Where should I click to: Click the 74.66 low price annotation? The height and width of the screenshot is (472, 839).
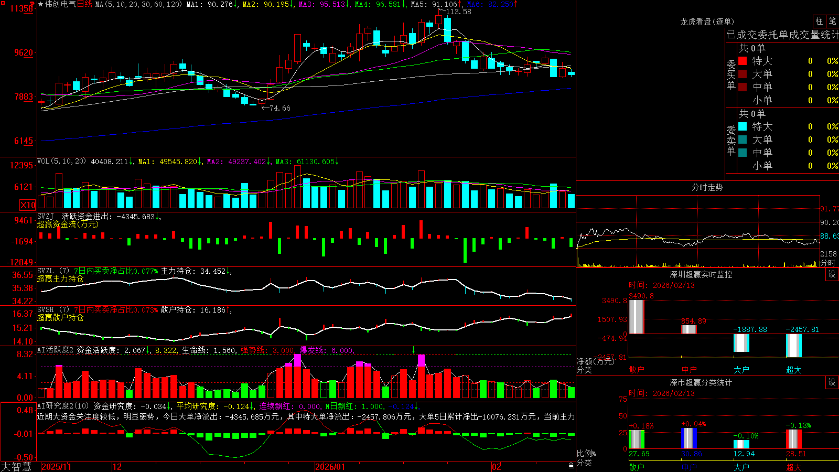[x=279, y=108]
